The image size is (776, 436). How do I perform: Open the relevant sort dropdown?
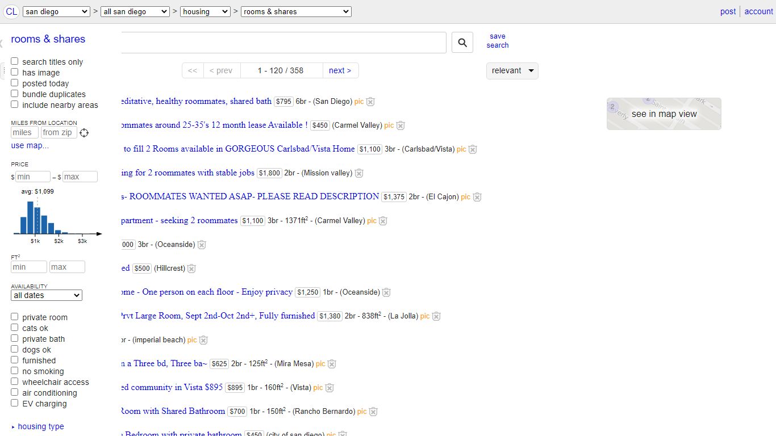[x=512, y=71]
